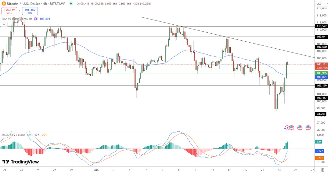
Task: Click the SELL 105,149 button
Action: pyautogui.click(x=9, y=11)
